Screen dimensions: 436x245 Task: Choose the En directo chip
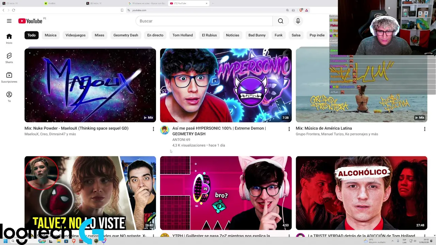[155, 35]
